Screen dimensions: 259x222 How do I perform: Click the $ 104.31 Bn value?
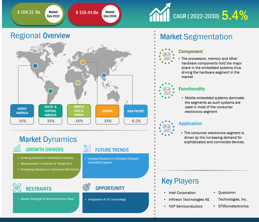click(29, 12)
